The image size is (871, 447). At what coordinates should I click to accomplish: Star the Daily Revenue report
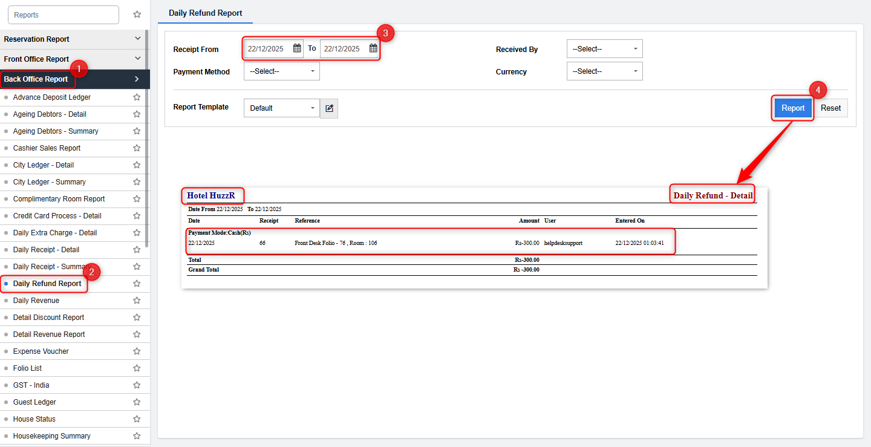(x=137, y=300)
